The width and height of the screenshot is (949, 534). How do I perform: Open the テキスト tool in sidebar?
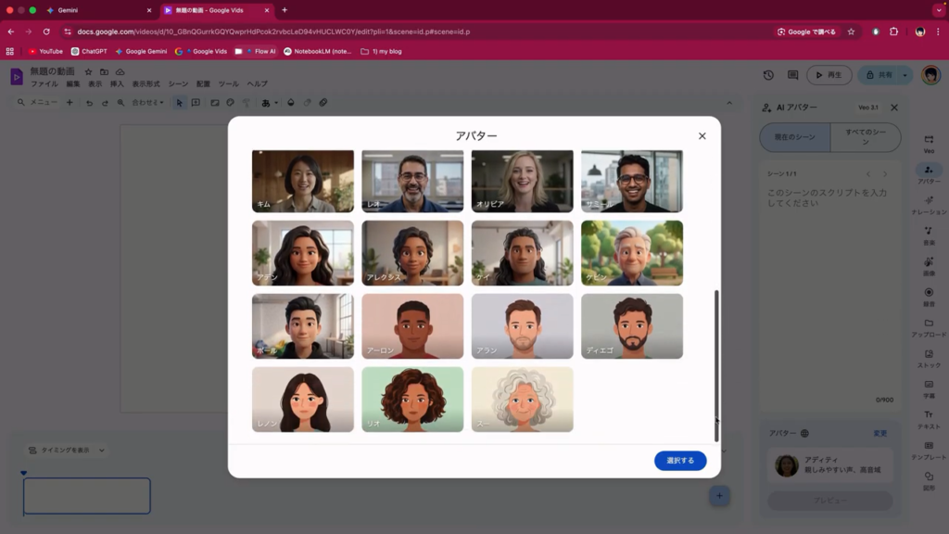coord(929,418)
